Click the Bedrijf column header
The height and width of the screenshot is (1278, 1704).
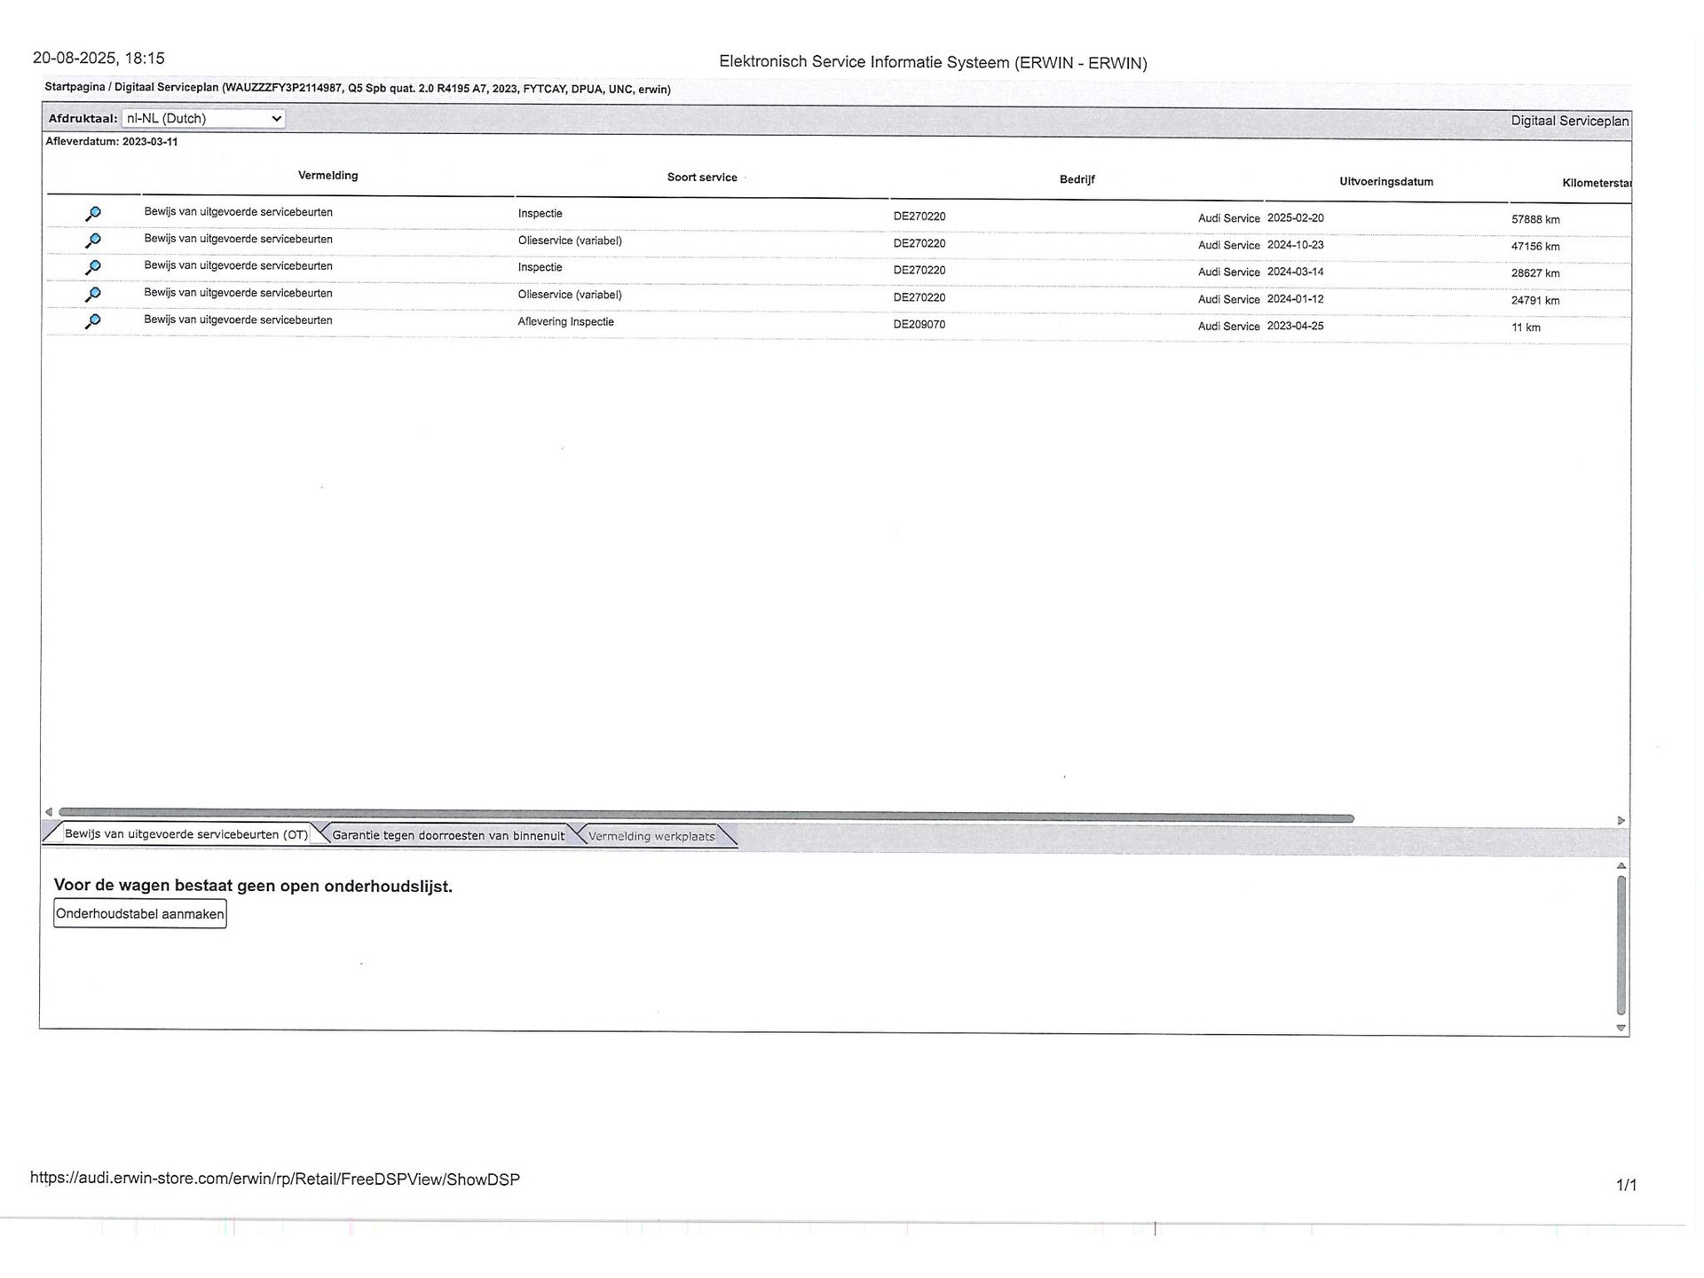point(1077,179)
